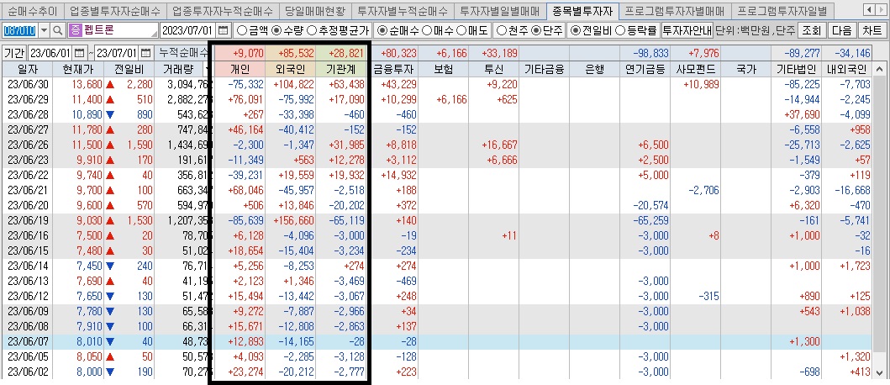
Task: Select the 종목별투자자 tab
Action: pyautogui.click(x=582, y=10)
